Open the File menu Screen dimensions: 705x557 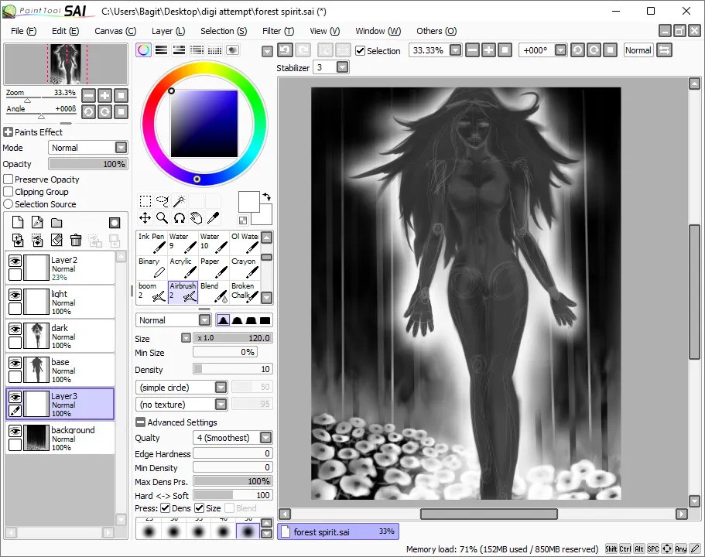pos(23,31)
